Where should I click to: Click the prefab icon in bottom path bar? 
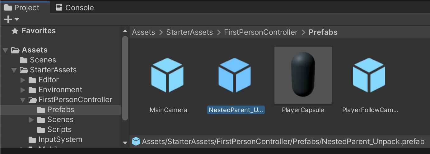(x=136, y=142)
